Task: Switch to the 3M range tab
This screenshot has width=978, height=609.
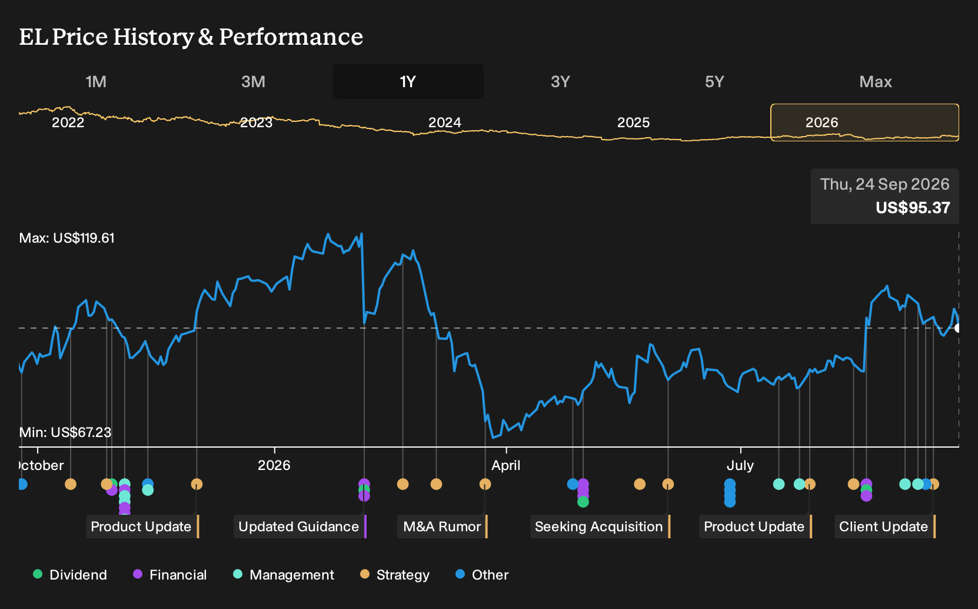Action: pos(253,81)
